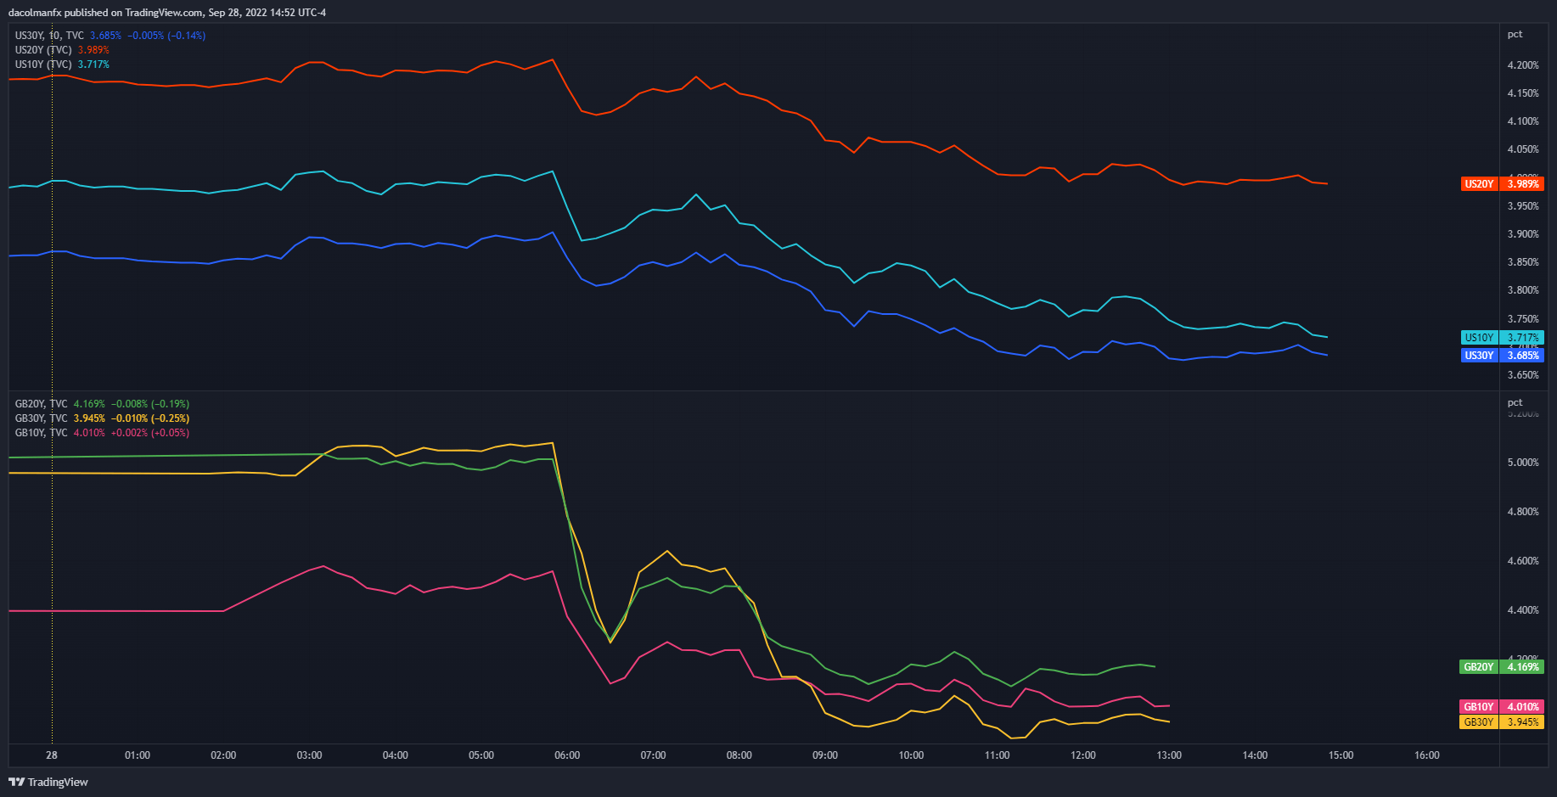This screenshot has width=1557, height=797.
Task: Click the TradingView logo icon
Action: (x=16, y=782)
